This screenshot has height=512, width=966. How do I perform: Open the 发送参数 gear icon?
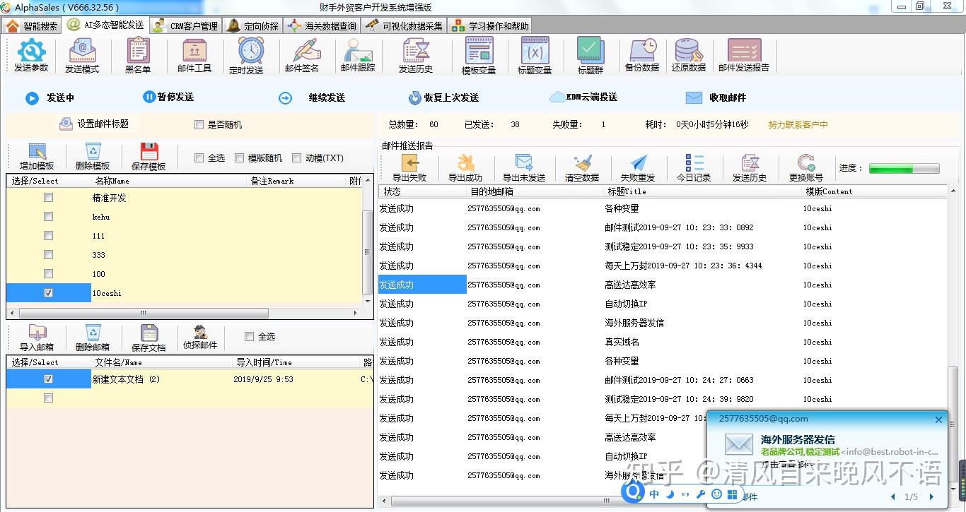tap(31, 51)
